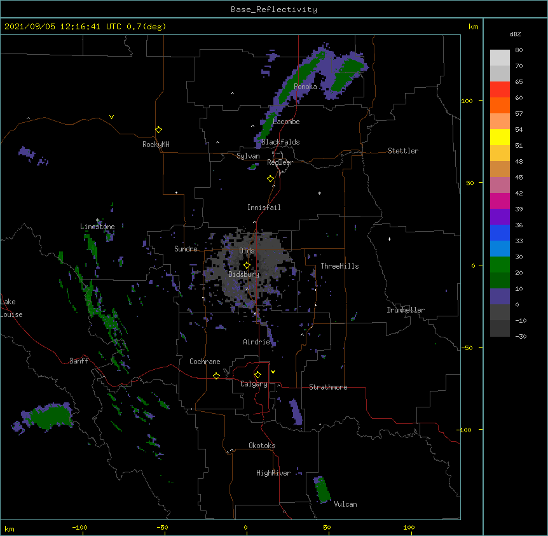Select the Limestone label

97,227
